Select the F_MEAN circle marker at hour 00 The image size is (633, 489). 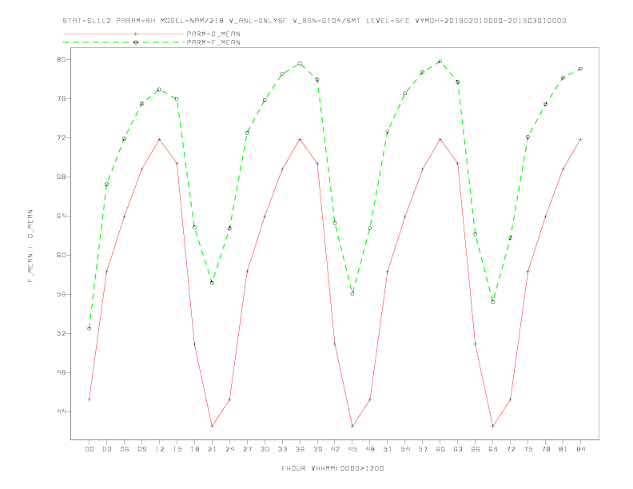pyautogui.click(x=90, y=328)
